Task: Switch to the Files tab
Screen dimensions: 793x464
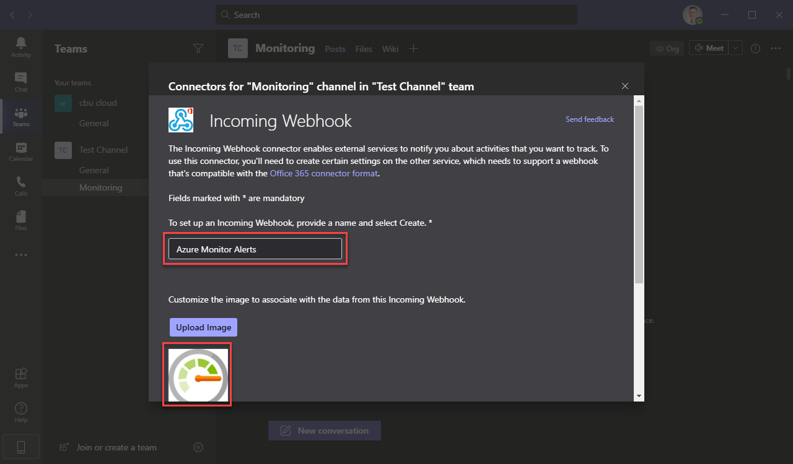Action: (x=364, y=49)
